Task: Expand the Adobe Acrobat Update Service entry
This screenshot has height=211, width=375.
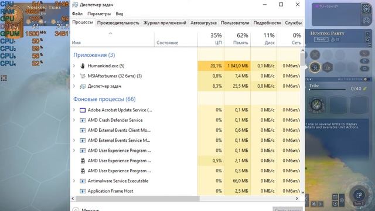Action: 74,110
